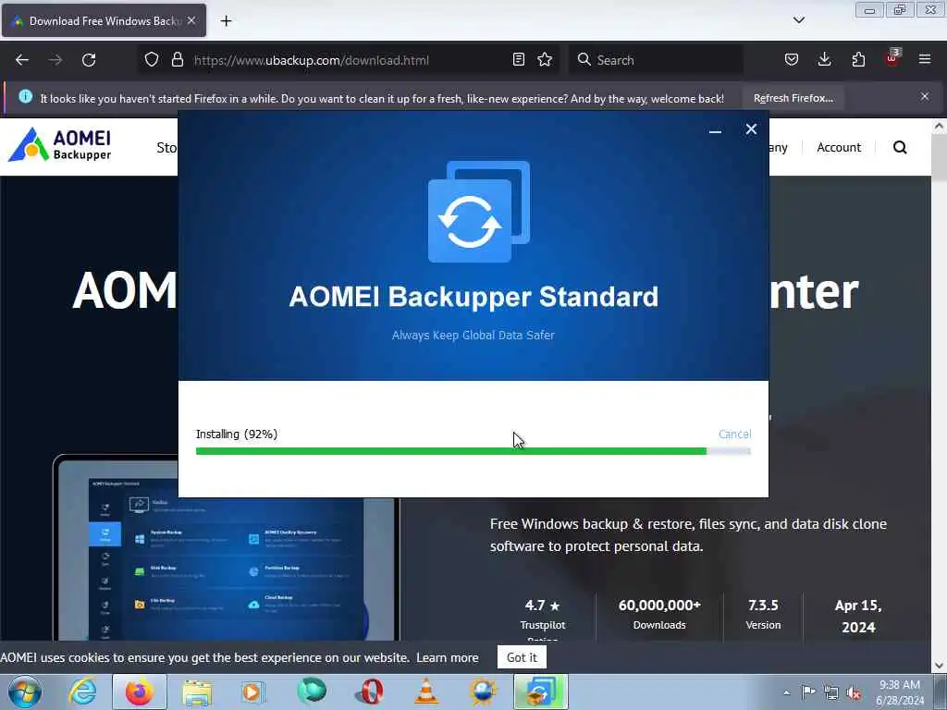Open the Account menu on website

click(838, 147)
